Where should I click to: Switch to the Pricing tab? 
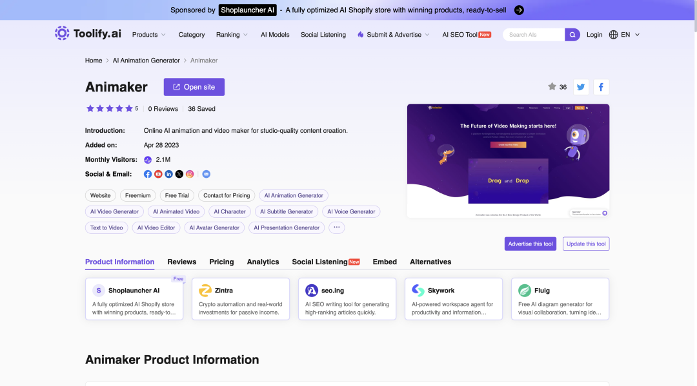click(221, 262)
